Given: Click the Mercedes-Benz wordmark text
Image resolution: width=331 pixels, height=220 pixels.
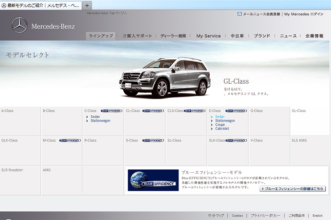Looking at the screenshot, I should (x=53, y=26).
